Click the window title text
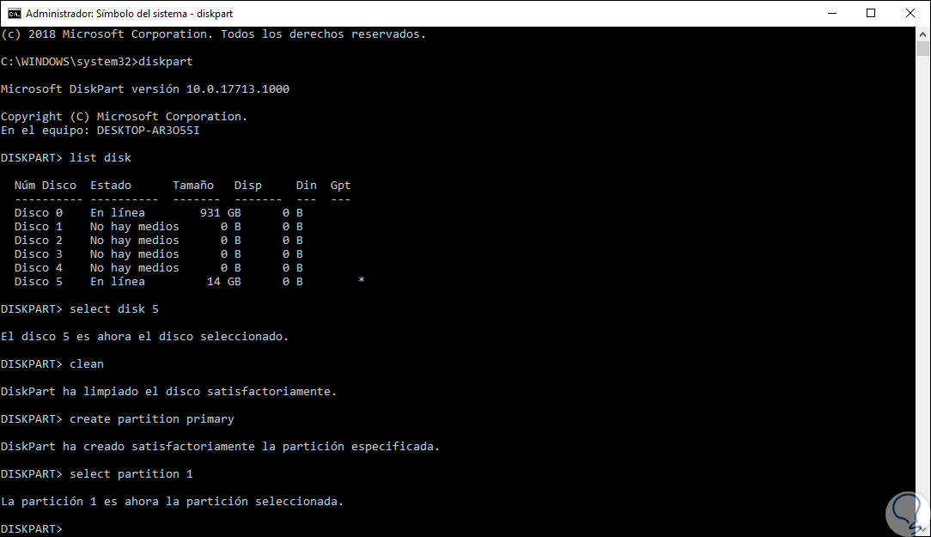Image resolution: width=931 pixels, height=537 pixels. pyautogui.click(x=129, y=13)
